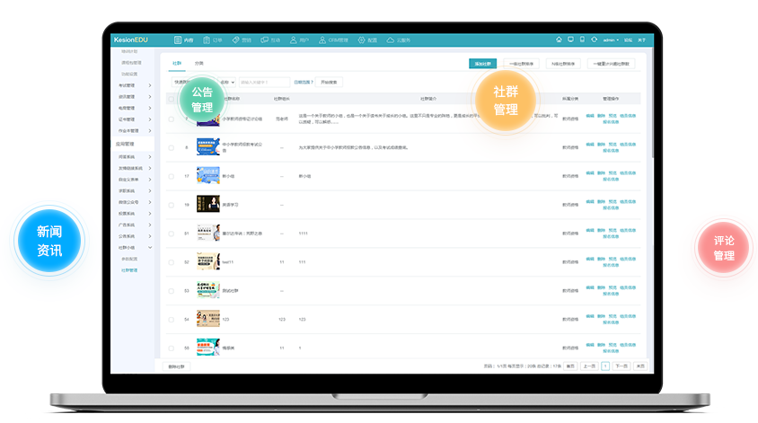Select the checkbox for row ID 52

pyautogui.click(x=172, y=262)
